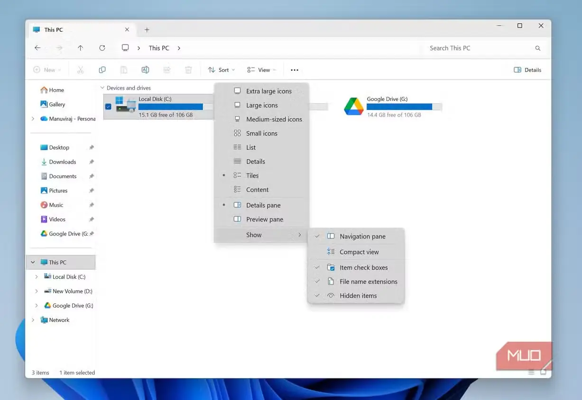Uncheck the Local Disk (C:) item checkbox

tap(108, 107)
